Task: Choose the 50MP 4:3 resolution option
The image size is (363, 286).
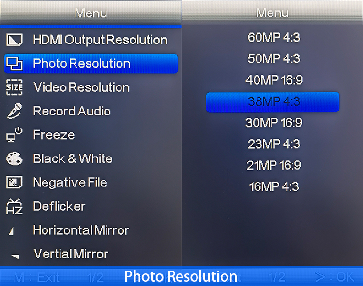Action: pyautogui.click(x=273, y=58)
